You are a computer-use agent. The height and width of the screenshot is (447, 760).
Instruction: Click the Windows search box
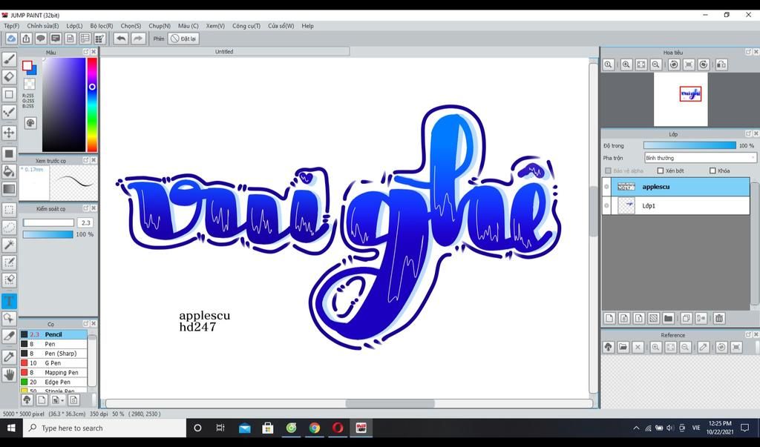coord(105,428)
